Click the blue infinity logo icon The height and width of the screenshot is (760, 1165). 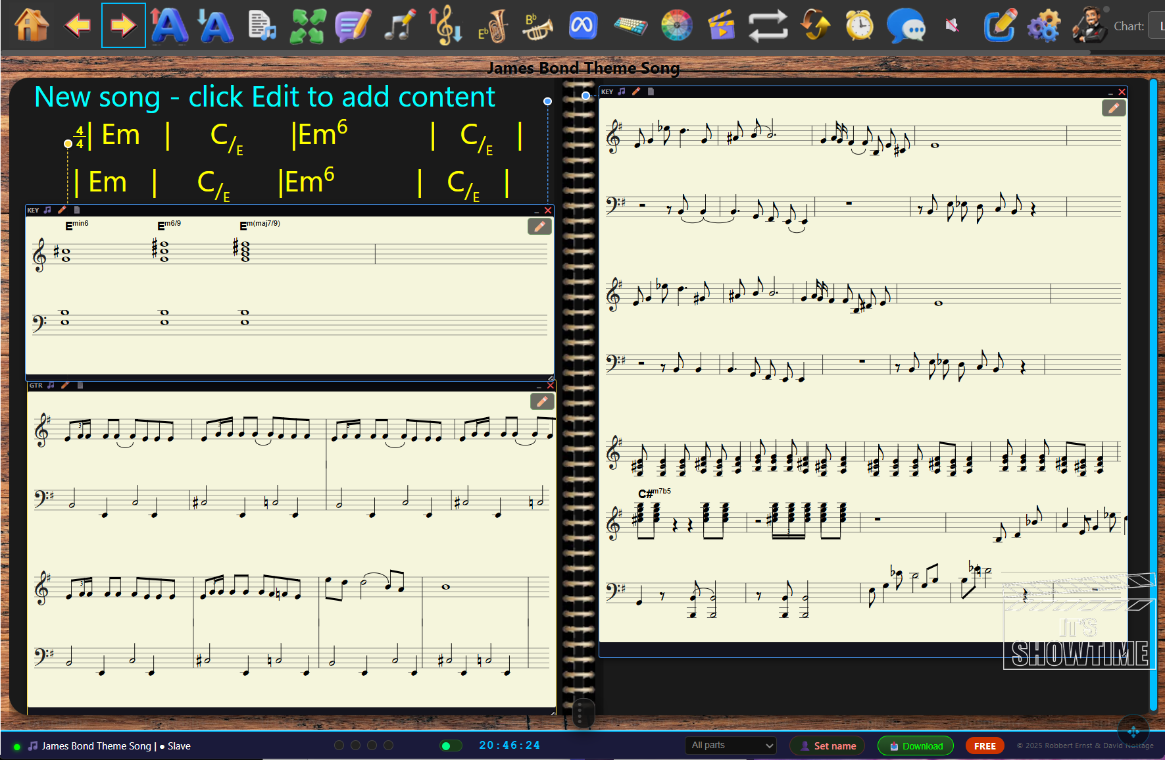pos(583,26)
